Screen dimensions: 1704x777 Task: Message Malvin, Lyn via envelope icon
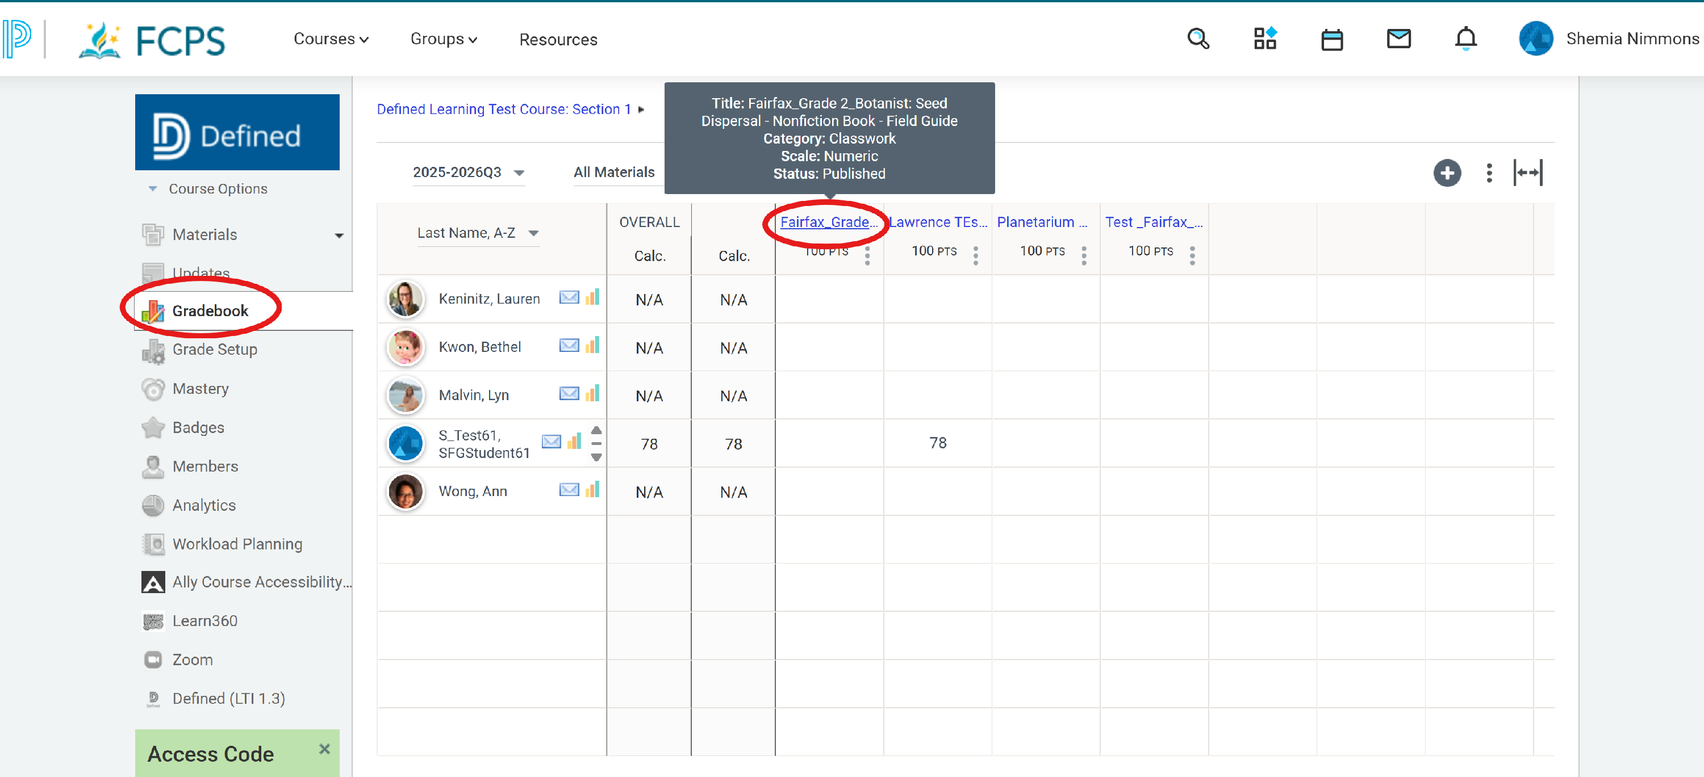click(569, 394)
